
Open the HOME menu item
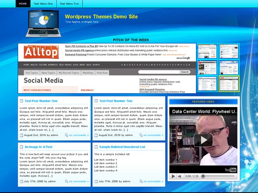point(23,4)
